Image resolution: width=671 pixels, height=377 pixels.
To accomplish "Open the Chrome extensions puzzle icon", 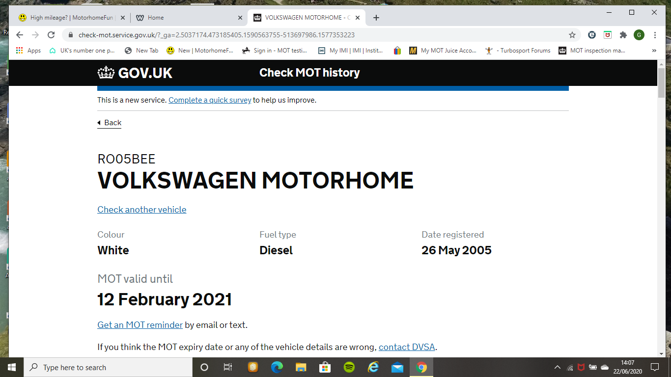I will tap(623, 35).
